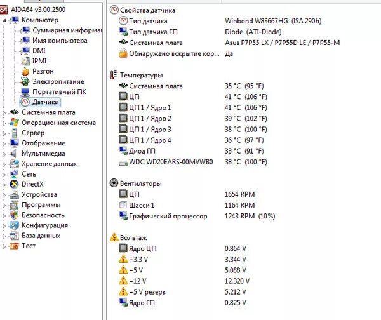The width and height of the screenshot is (381, 320).
Task: Open the DMI tree entry
Action: pyautogui.click(x=39, y=51)
